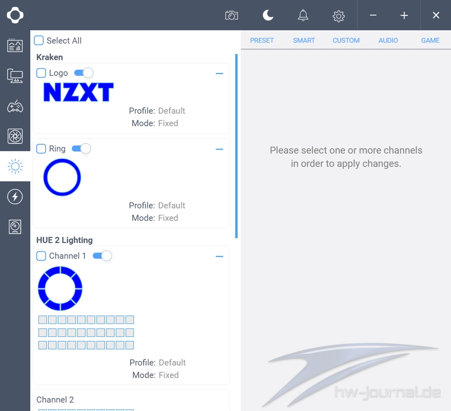The height and width of the screenshot is (411, 451).
Task: Take a screenshot with the camera icon
Action: pos(231,15)
